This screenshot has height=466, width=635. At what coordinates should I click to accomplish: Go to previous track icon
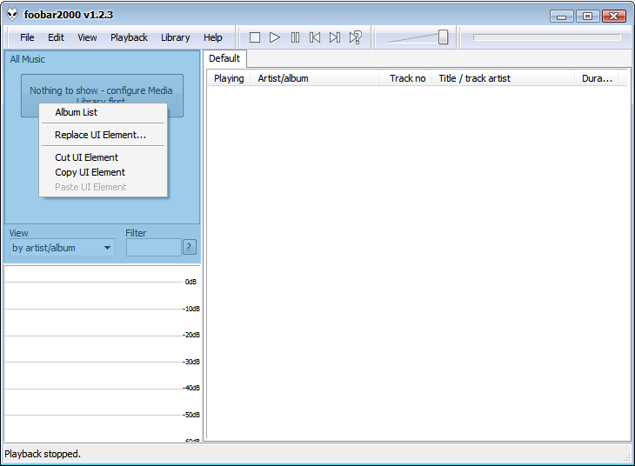coord(315,37)
